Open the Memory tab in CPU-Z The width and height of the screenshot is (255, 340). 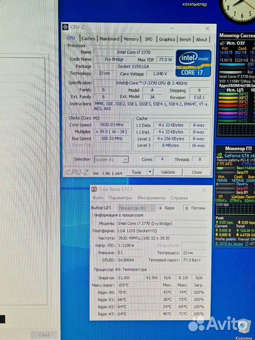(x=131, y=39)
